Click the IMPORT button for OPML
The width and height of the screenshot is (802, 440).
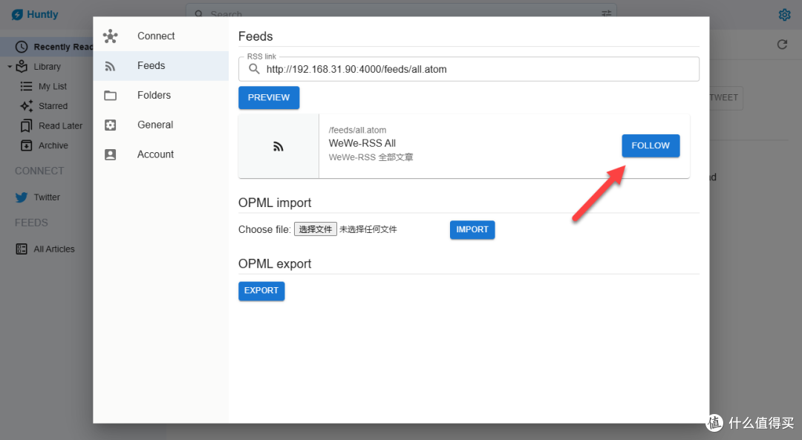coord(472,230)
